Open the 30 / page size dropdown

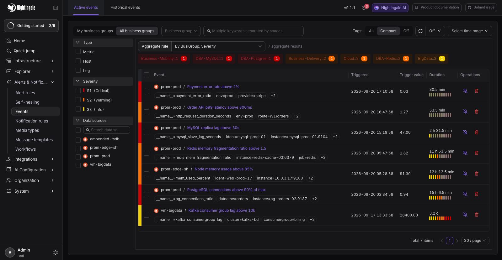pyautogui.click(x=475, y=241)
